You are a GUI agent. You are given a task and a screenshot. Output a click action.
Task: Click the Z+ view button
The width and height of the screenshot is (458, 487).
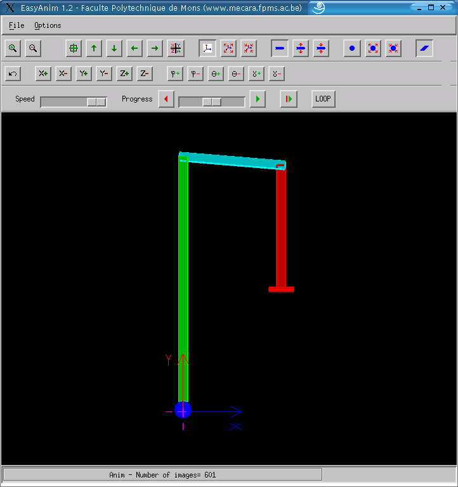124,74
